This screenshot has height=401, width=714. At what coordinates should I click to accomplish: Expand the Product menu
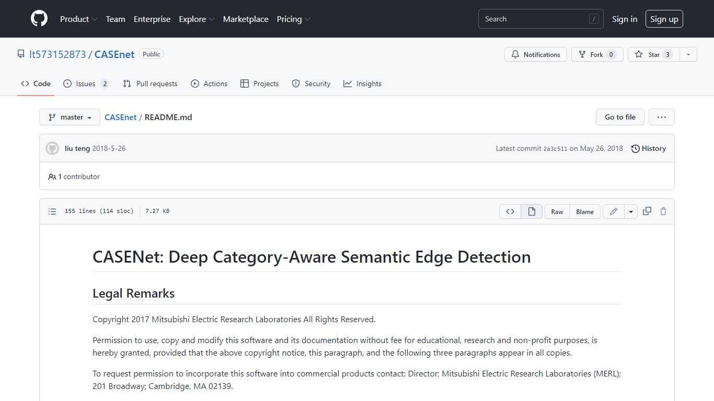point(78,19)
